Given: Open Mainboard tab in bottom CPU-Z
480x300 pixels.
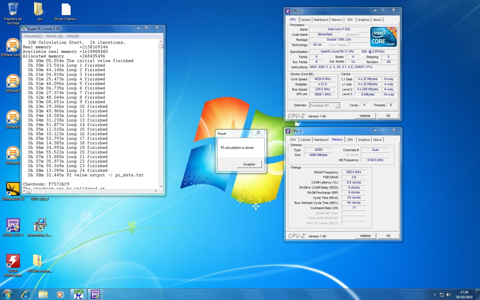Looking at the screenshot, I should [321, 140].
